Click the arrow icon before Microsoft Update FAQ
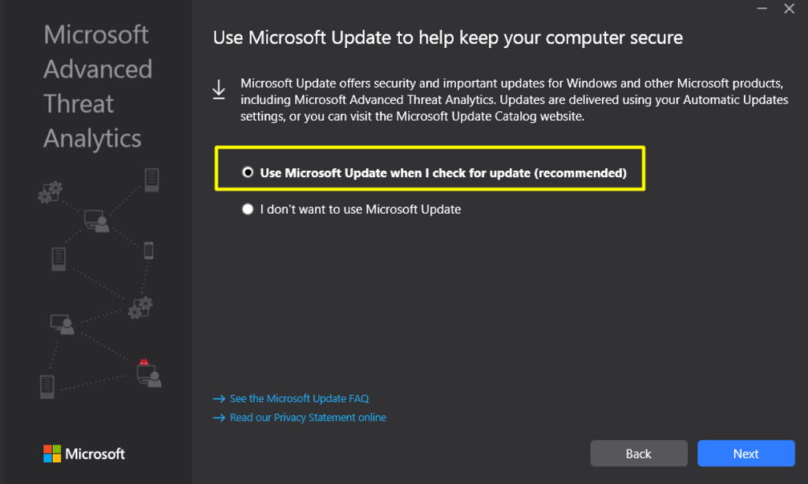Image resolution: width=808 pixels, height=484 pixels. pos(219,399)
